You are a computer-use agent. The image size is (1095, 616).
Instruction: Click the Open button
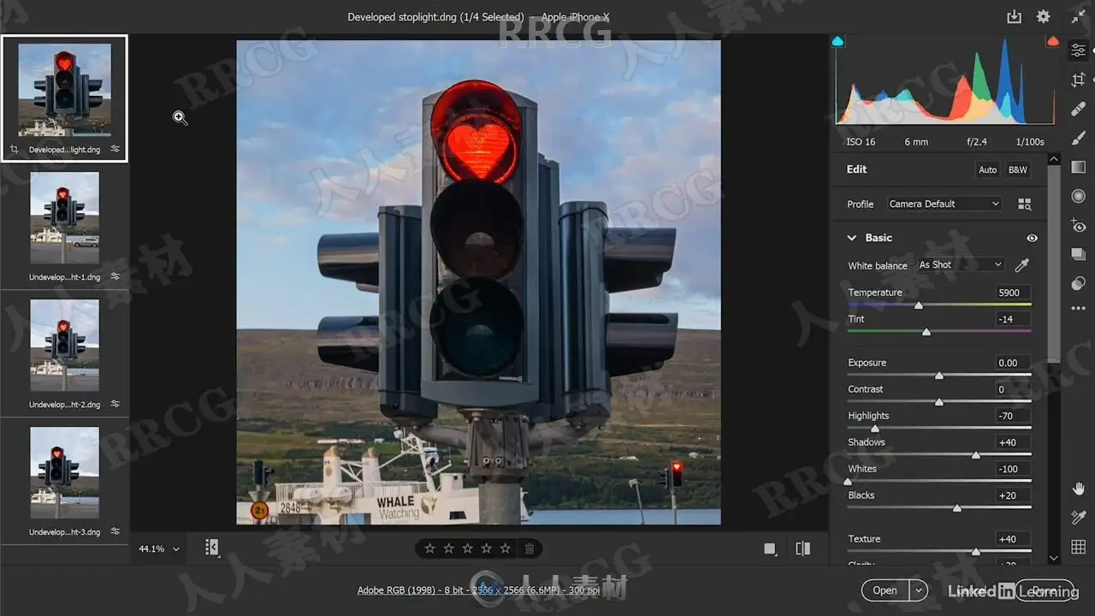click(x=885, y=590)
